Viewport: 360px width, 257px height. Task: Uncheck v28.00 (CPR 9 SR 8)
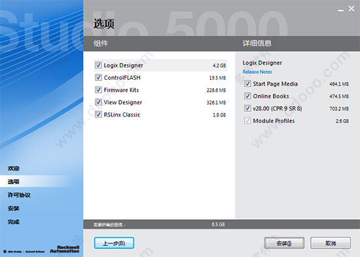(247, 109)
